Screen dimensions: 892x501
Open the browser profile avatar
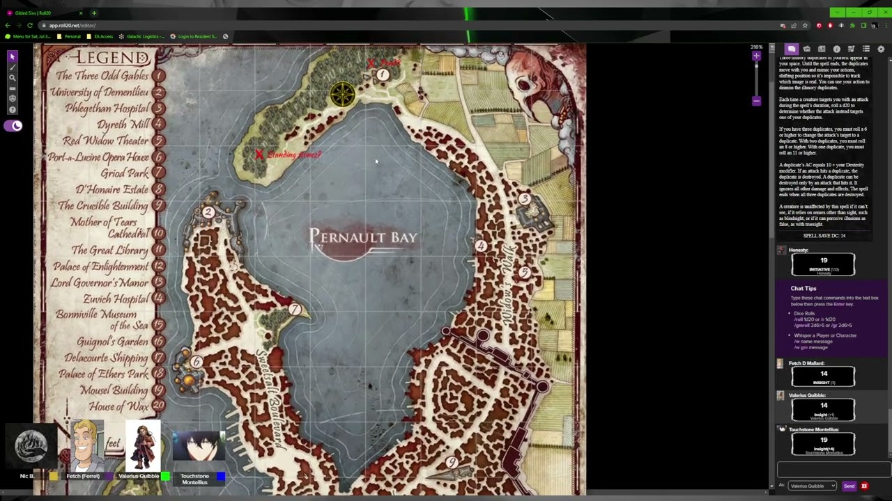(x=874, y=26)
